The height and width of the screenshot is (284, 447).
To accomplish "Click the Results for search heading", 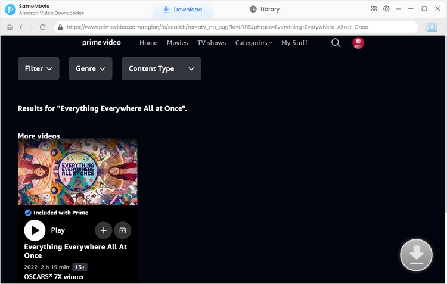I will pos(103,108).
